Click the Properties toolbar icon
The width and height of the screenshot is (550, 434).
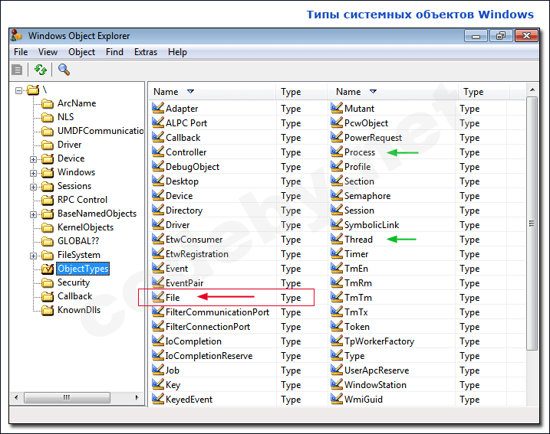pos(17,70)
